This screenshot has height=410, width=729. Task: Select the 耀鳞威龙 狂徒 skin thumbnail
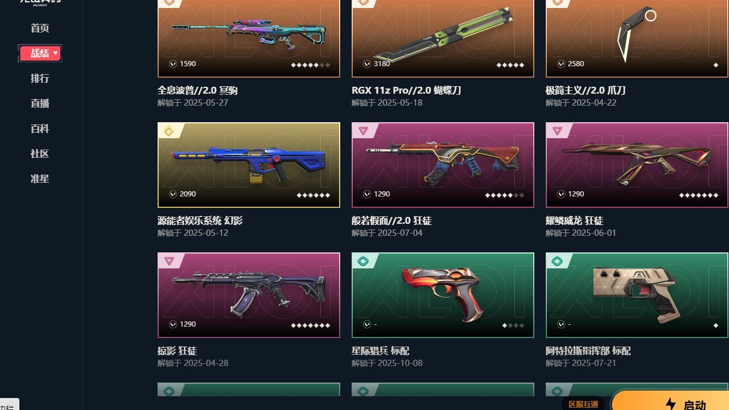pyautogui.click(x=637, y=165)
